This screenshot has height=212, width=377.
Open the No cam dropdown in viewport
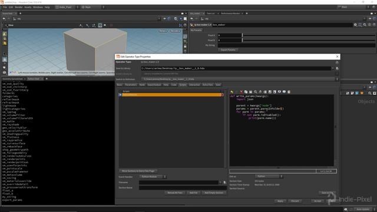(x=176, y=31)
